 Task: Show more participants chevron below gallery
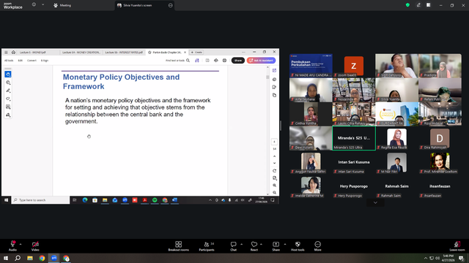point(375,203)
